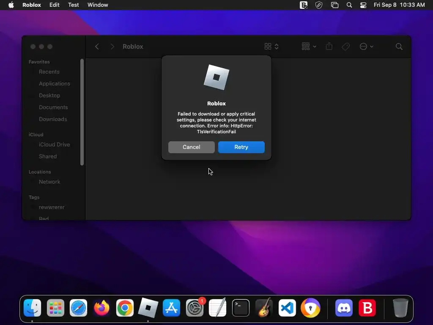This screenshot has width=433, height=325.
Task: Click the Finder sidebar scrollbar
Action: click(82, 112)
